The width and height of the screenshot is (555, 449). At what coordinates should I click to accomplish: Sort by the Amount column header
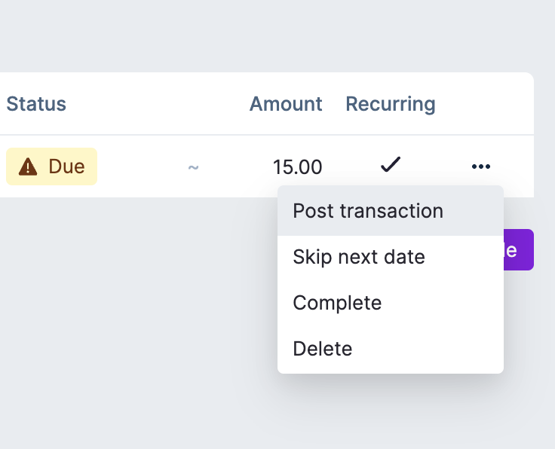pyautogui.click(x=286, y=104)
